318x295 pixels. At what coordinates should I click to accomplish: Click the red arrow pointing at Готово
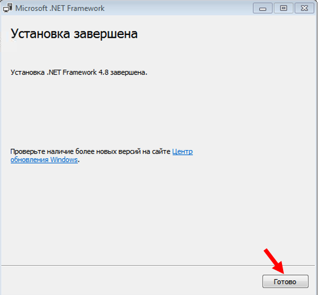point(274,261)
